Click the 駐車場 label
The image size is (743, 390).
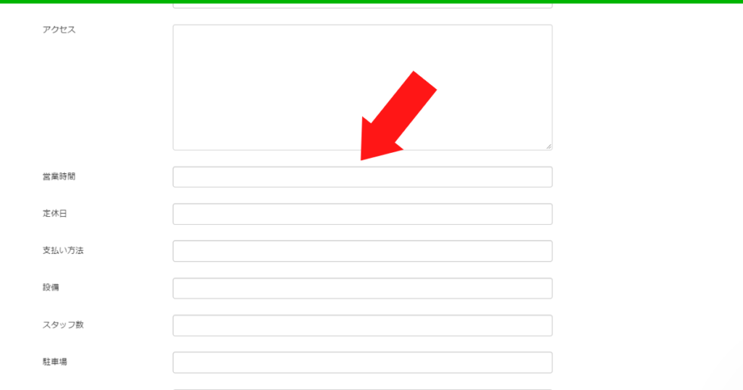(55, 362)
